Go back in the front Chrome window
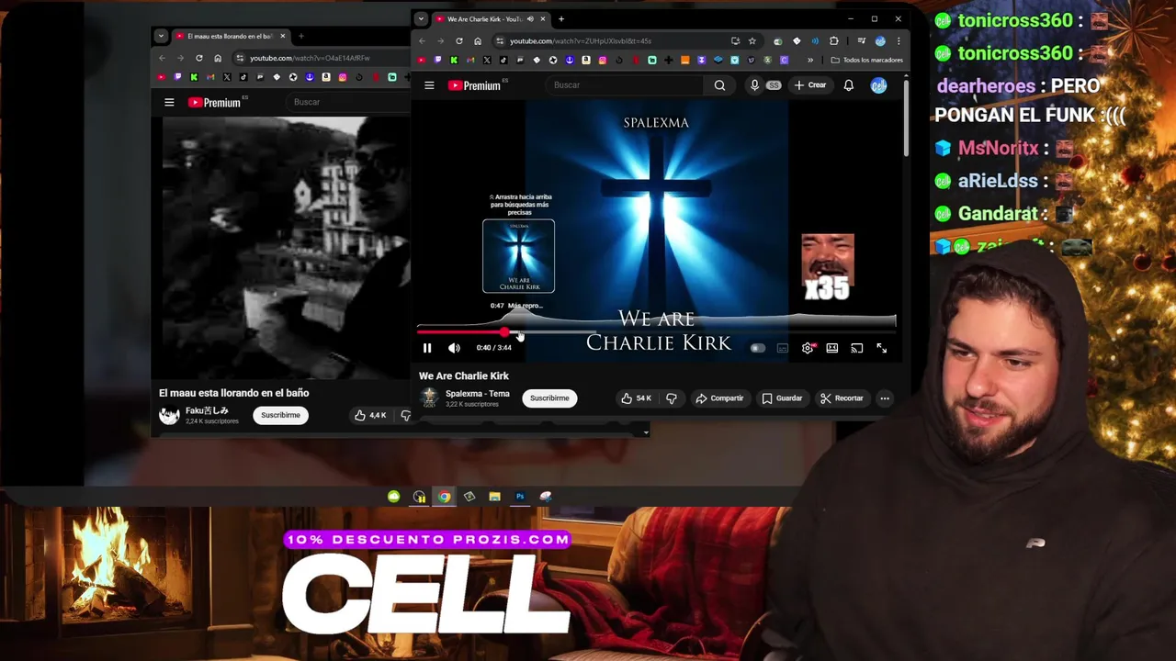Screen dimensions: 1176x661 click(x=423, y=41)
